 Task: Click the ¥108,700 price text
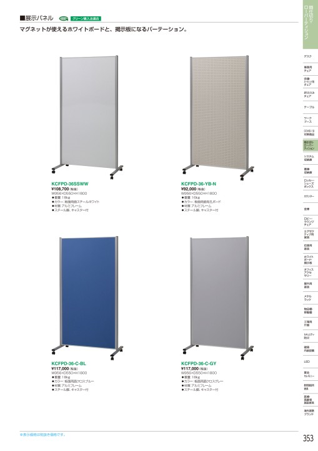coord(60,189)
